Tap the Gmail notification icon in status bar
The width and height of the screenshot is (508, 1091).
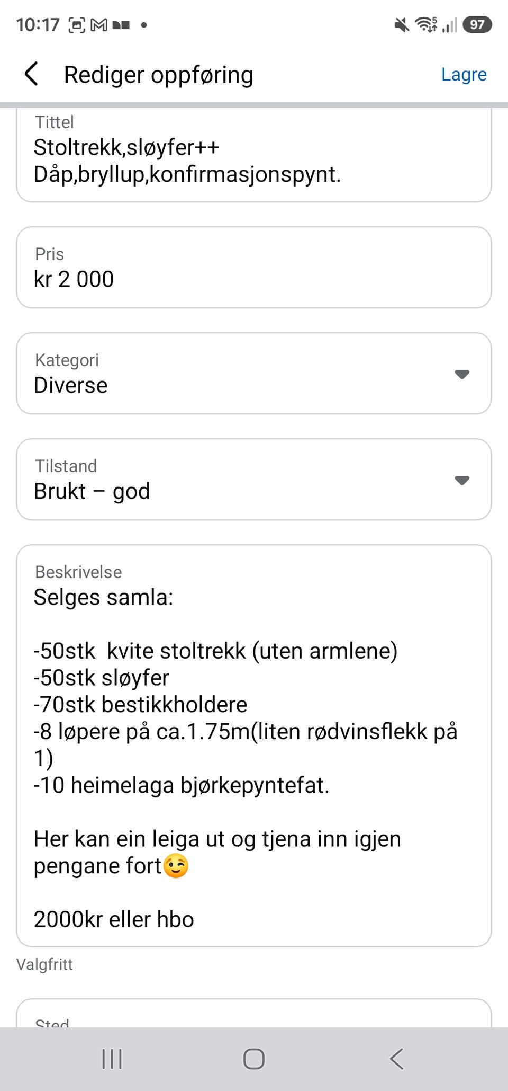coord(99,25)
